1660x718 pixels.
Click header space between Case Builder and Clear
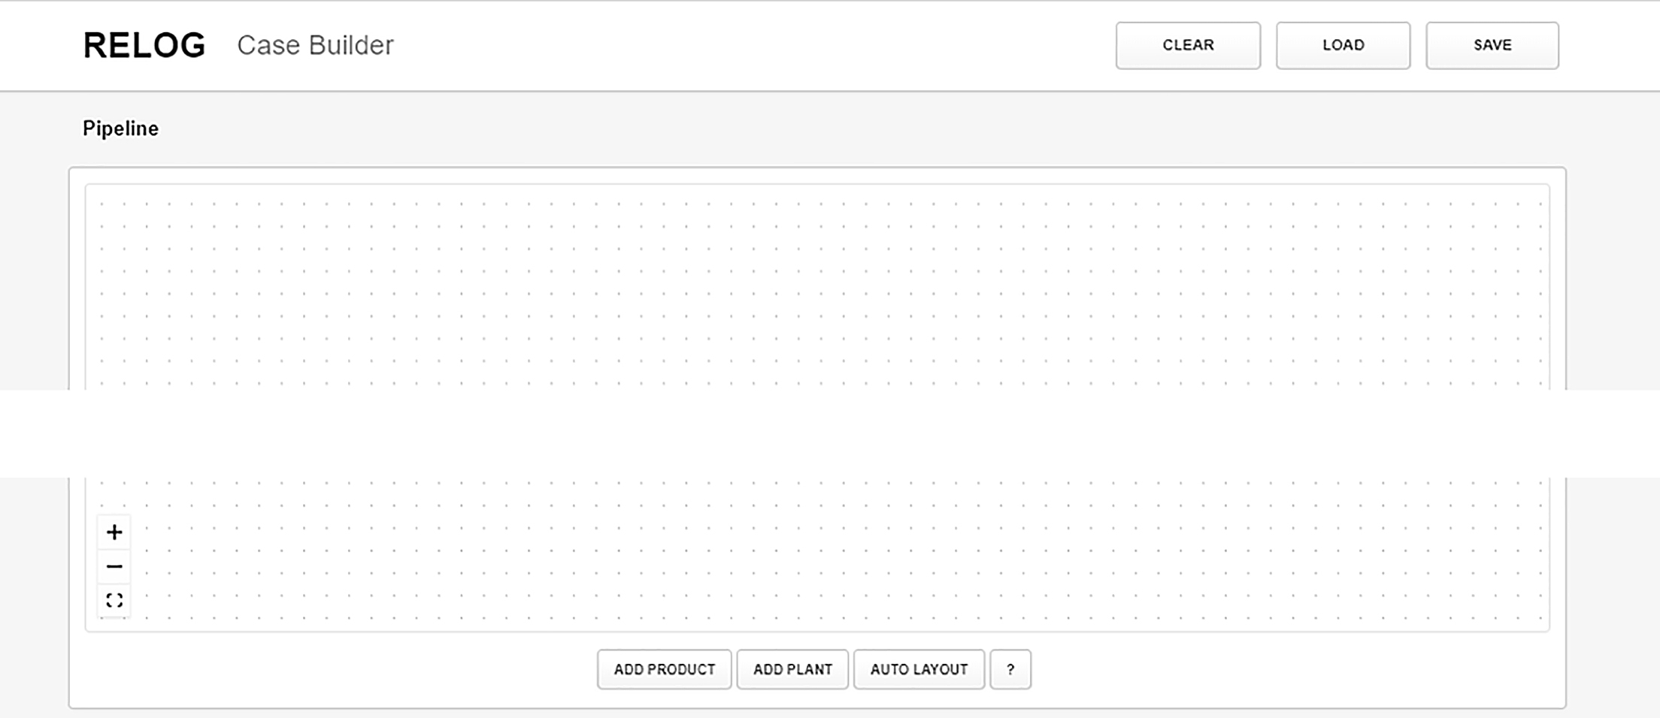[752, 45]
